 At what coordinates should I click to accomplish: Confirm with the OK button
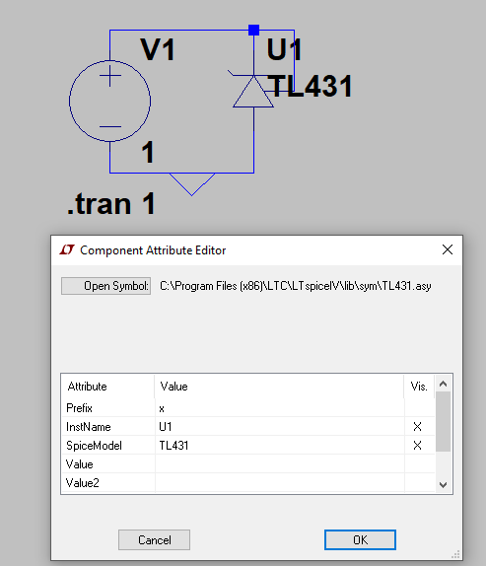click(x=360, y=539)
